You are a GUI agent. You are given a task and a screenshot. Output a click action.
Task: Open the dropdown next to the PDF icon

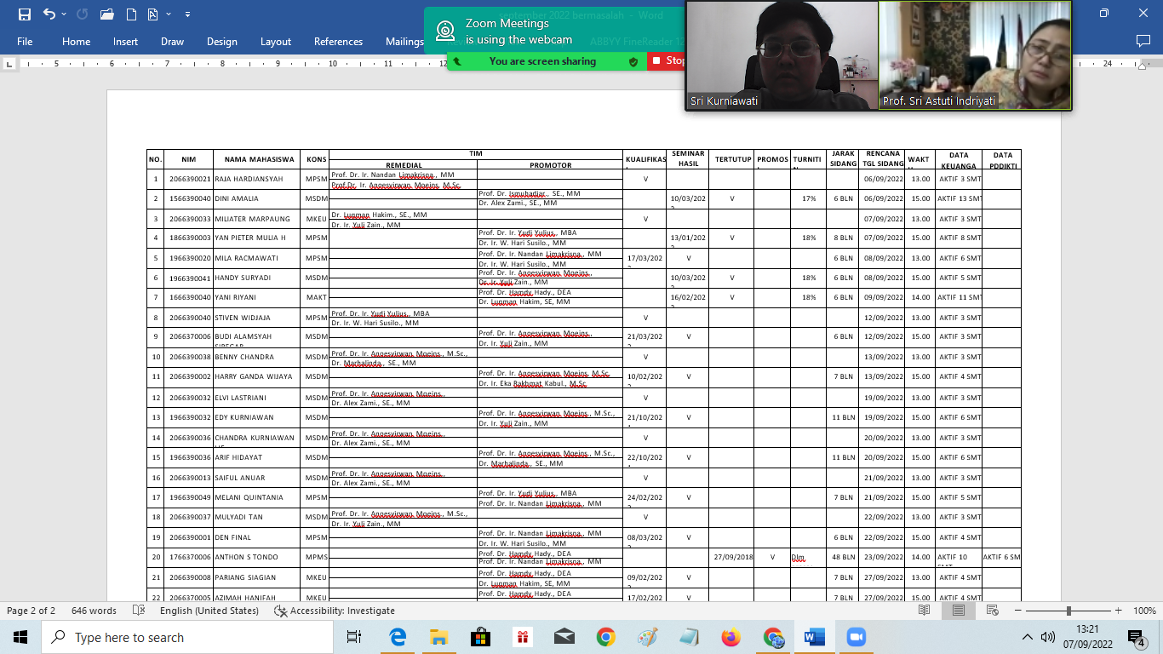coord(169,14)
